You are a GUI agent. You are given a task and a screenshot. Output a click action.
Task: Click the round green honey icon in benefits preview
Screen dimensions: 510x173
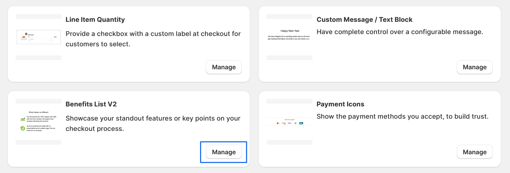(23, 128)
